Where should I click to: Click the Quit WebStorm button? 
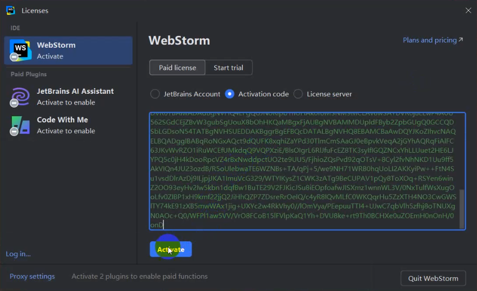[x=433, y=278]
